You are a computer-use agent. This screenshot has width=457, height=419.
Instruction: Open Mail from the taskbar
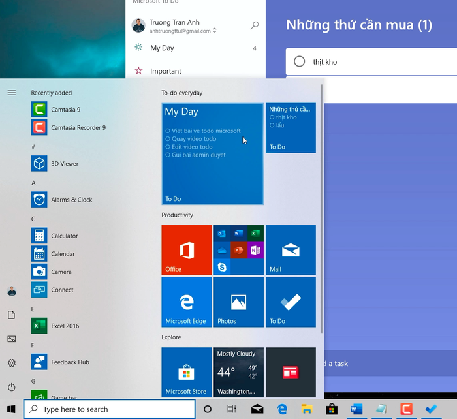257,409
